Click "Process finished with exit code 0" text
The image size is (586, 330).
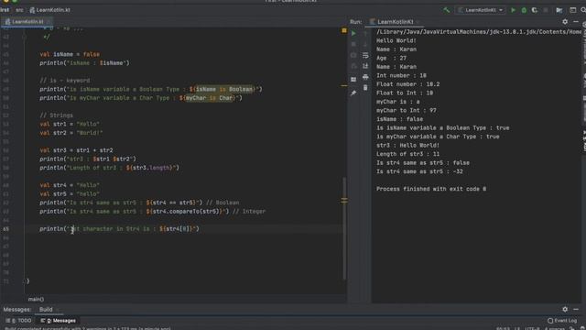431,190
